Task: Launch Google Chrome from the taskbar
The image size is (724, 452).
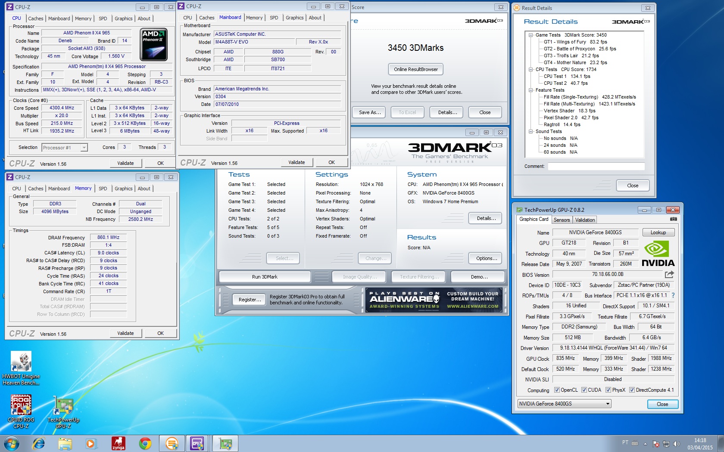Action: (145, 443)
